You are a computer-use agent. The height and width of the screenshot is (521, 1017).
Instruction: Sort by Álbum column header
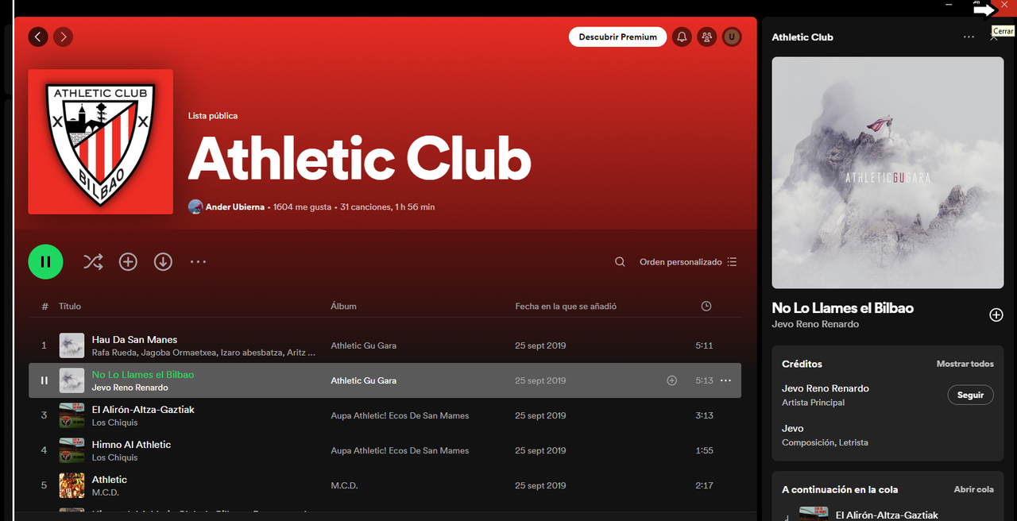[343, 306]
